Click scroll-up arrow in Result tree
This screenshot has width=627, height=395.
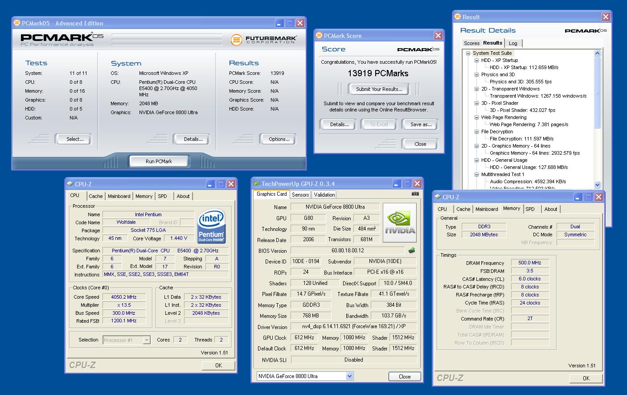pyautogui.click(x=598, y=53)
